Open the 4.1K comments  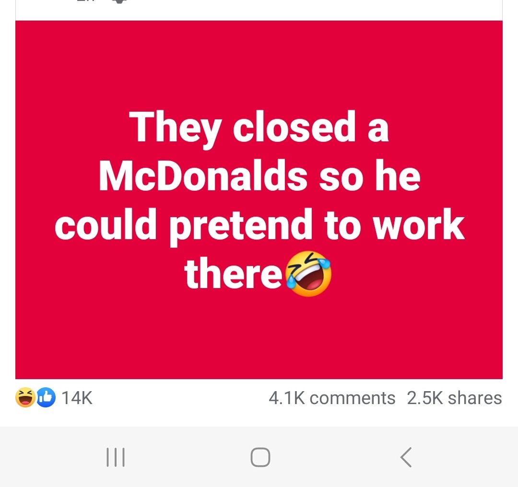coord(332,398)
